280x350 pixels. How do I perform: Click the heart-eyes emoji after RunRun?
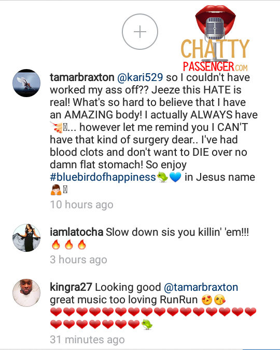[207, 300]
